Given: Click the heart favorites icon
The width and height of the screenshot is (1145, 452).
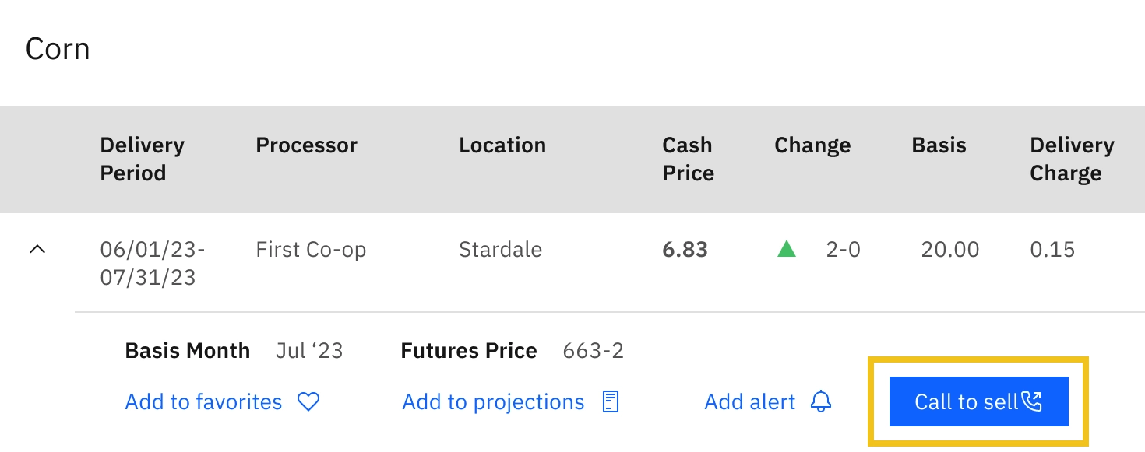Looking at the screenshot, I should click(x=309, y=401).
